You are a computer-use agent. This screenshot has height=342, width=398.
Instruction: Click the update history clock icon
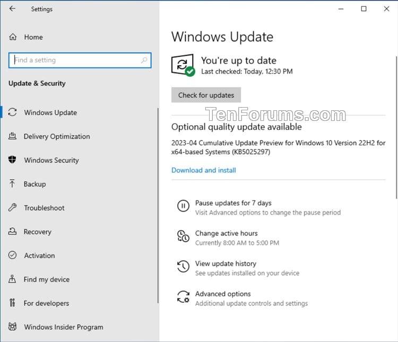click(183, 266)
